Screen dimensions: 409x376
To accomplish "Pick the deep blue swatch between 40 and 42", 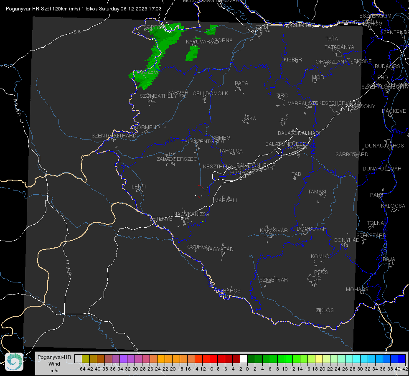I will click(402, 358).
